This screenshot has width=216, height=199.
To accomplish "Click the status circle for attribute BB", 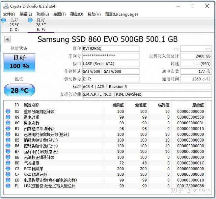I will click(8, 157).
